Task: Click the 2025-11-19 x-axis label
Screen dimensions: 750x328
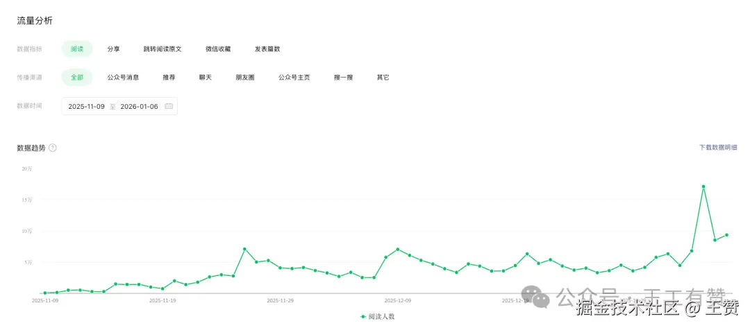Action: [162, 301]
